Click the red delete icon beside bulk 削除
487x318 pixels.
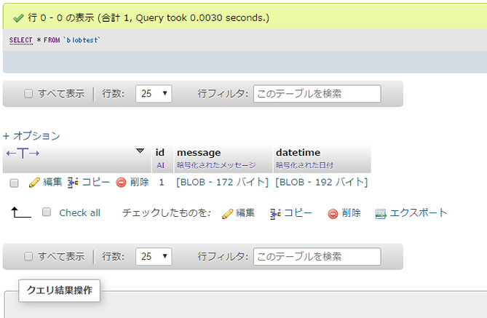tap(333, 214)
